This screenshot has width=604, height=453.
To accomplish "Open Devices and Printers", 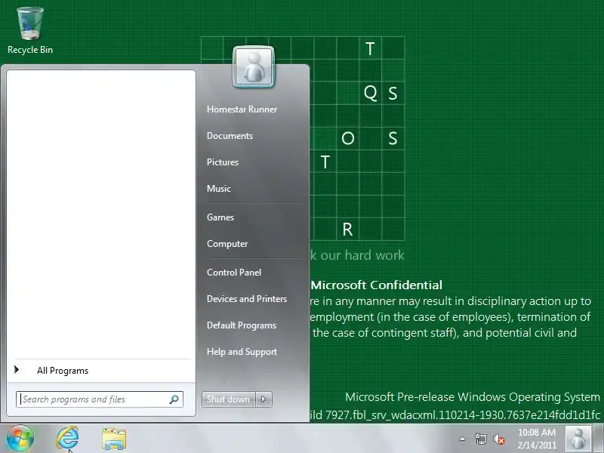I will click(247, 299).
